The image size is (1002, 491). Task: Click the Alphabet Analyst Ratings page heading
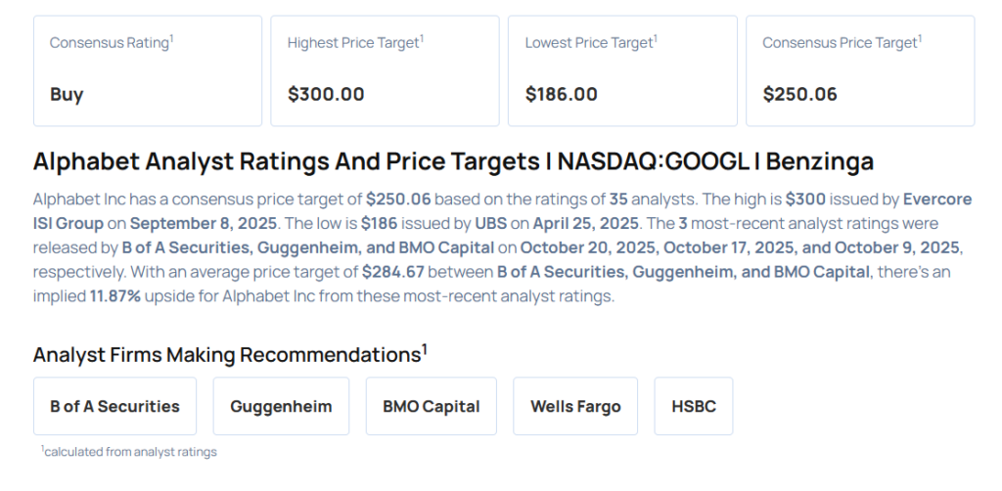(x=453, y=161)
